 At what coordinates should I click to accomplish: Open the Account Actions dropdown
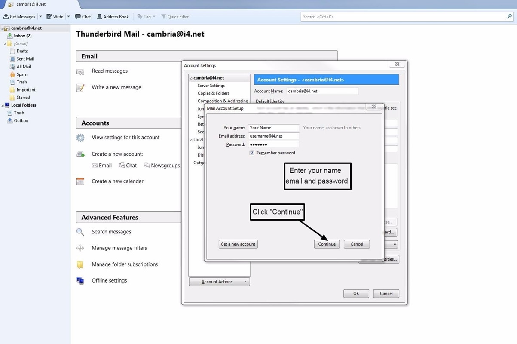pos(219,282)
